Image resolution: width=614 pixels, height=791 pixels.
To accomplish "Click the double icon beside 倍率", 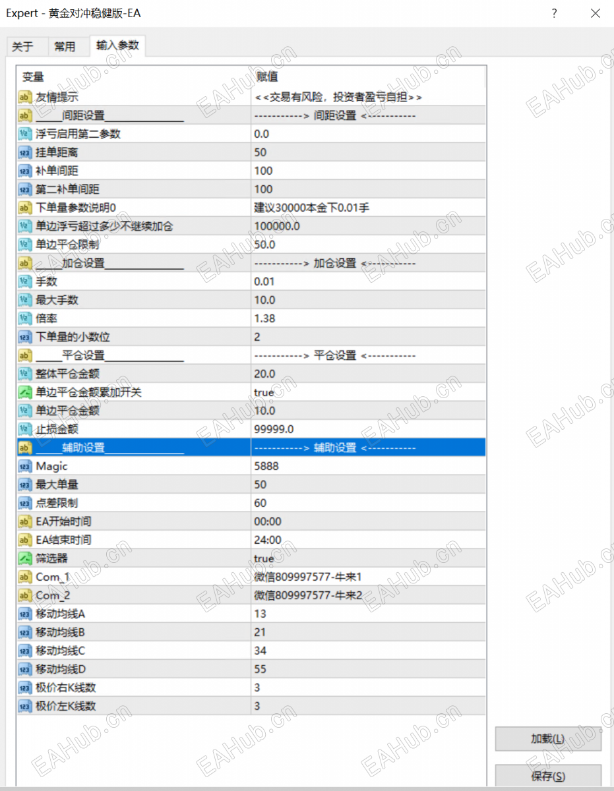I will click(x=25, y=318).
